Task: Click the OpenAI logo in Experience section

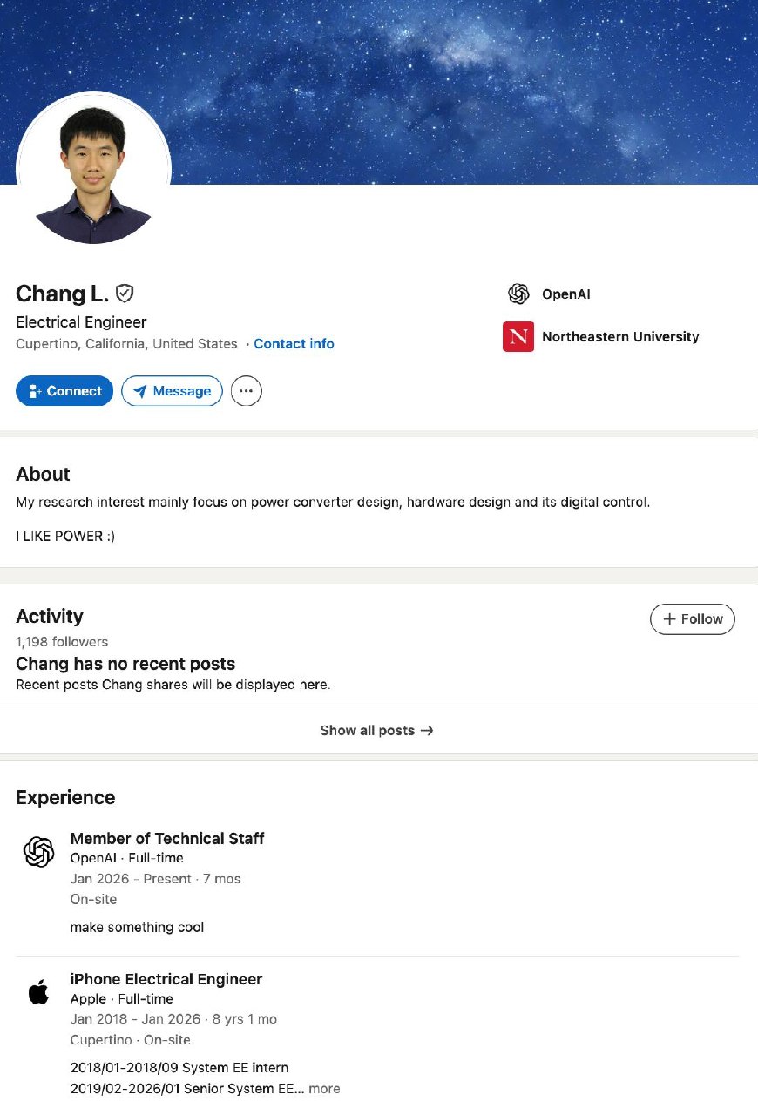Action: tap(39, 851)
